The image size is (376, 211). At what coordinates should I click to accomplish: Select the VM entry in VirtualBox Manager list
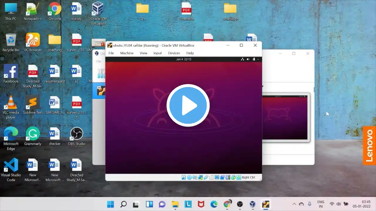point(99,91)
